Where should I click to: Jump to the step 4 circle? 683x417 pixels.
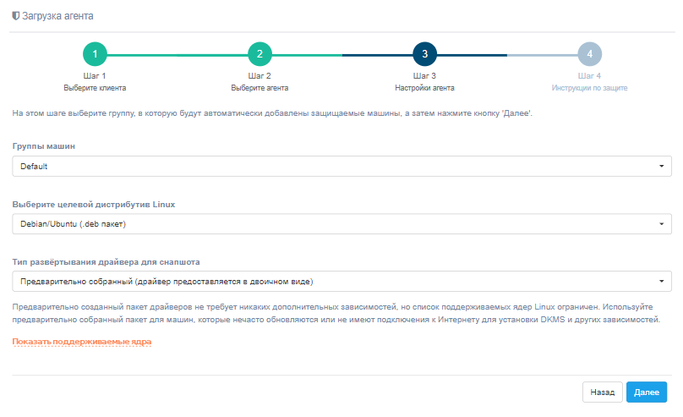coord(589,54)
